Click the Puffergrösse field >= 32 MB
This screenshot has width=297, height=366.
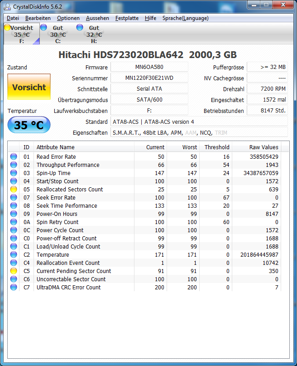coord(268,67)
